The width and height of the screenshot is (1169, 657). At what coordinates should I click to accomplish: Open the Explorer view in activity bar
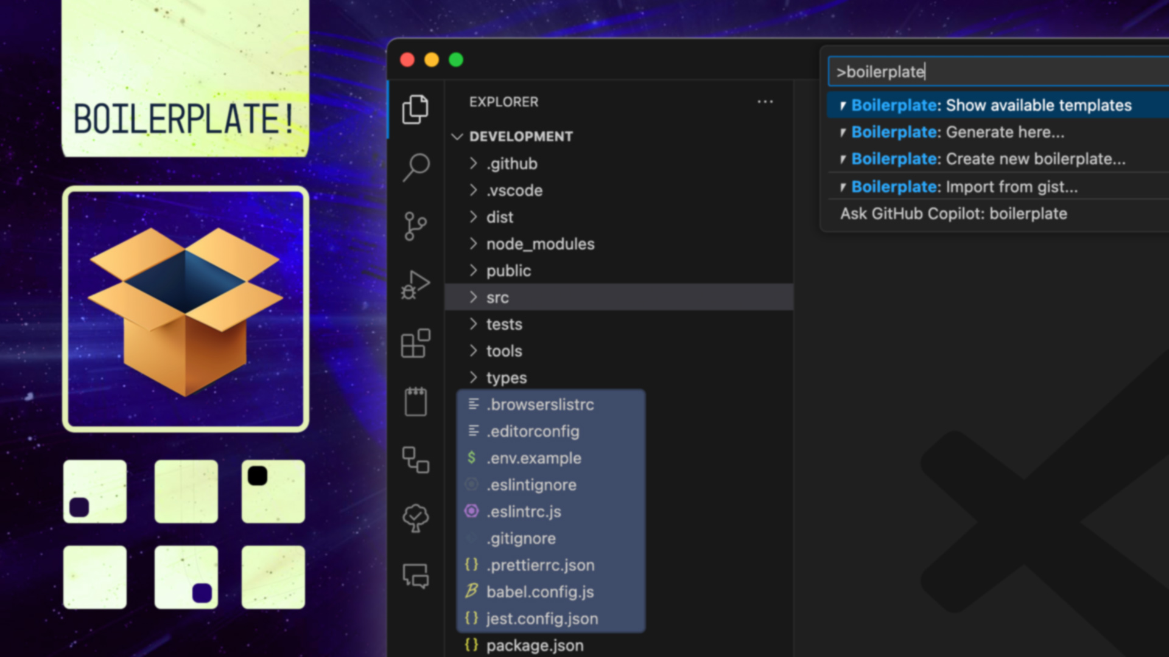[x=415, y=109]
